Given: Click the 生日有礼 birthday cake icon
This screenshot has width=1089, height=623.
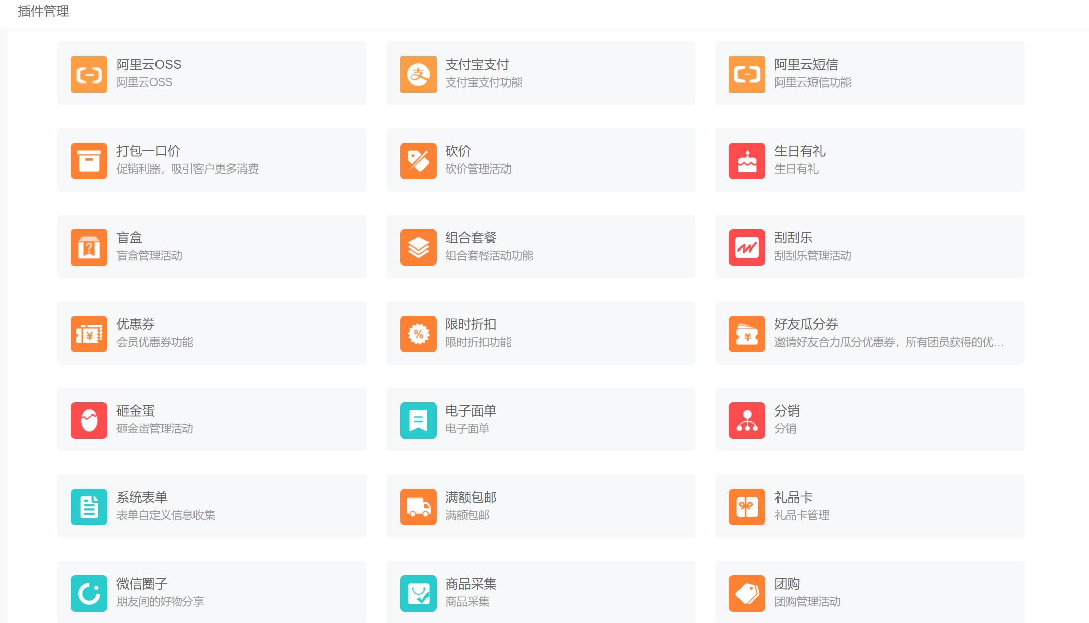Looking at the screenshot, I should click(746, 160).
